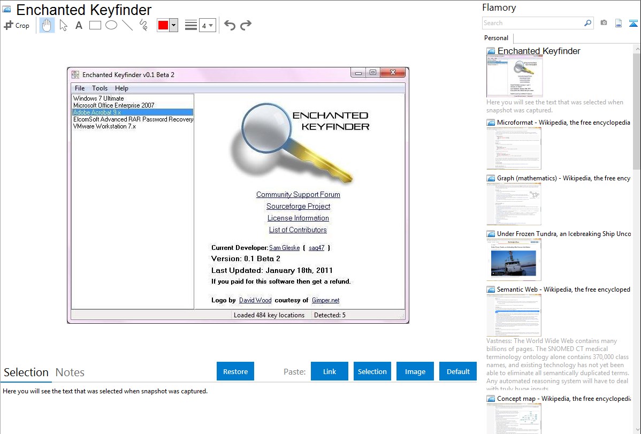Pick the straight Line tool

(x=127, y=25)
